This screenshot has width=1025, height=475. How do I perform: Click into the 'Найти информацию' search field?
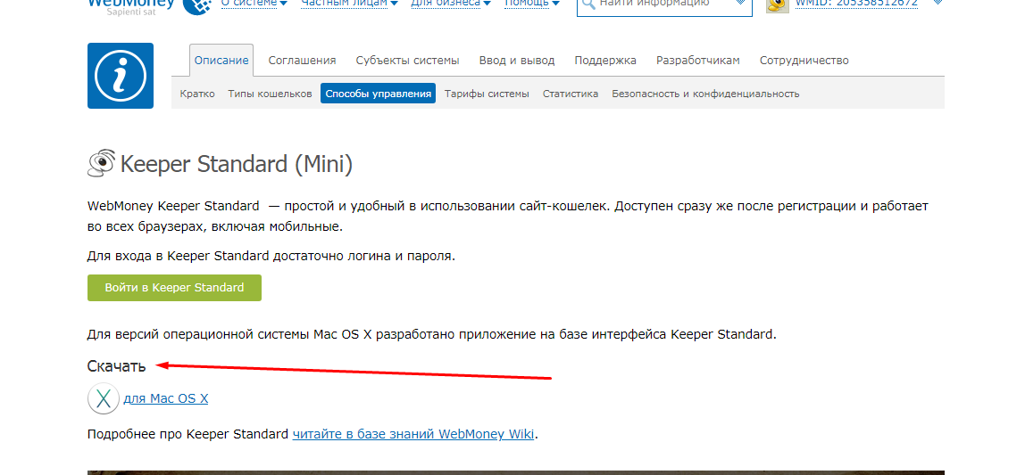click(x=665, y=4)
